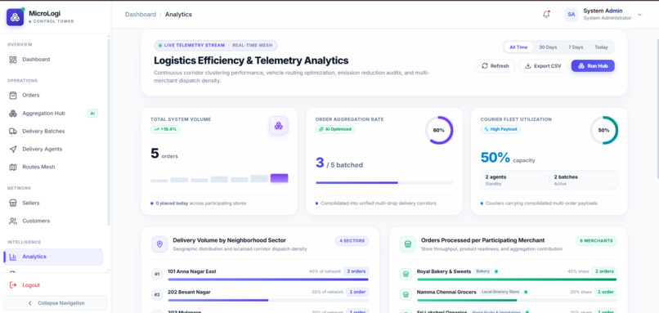659x313 pixels.
Task: Click the Run Hub button
Action: (593, 66)
